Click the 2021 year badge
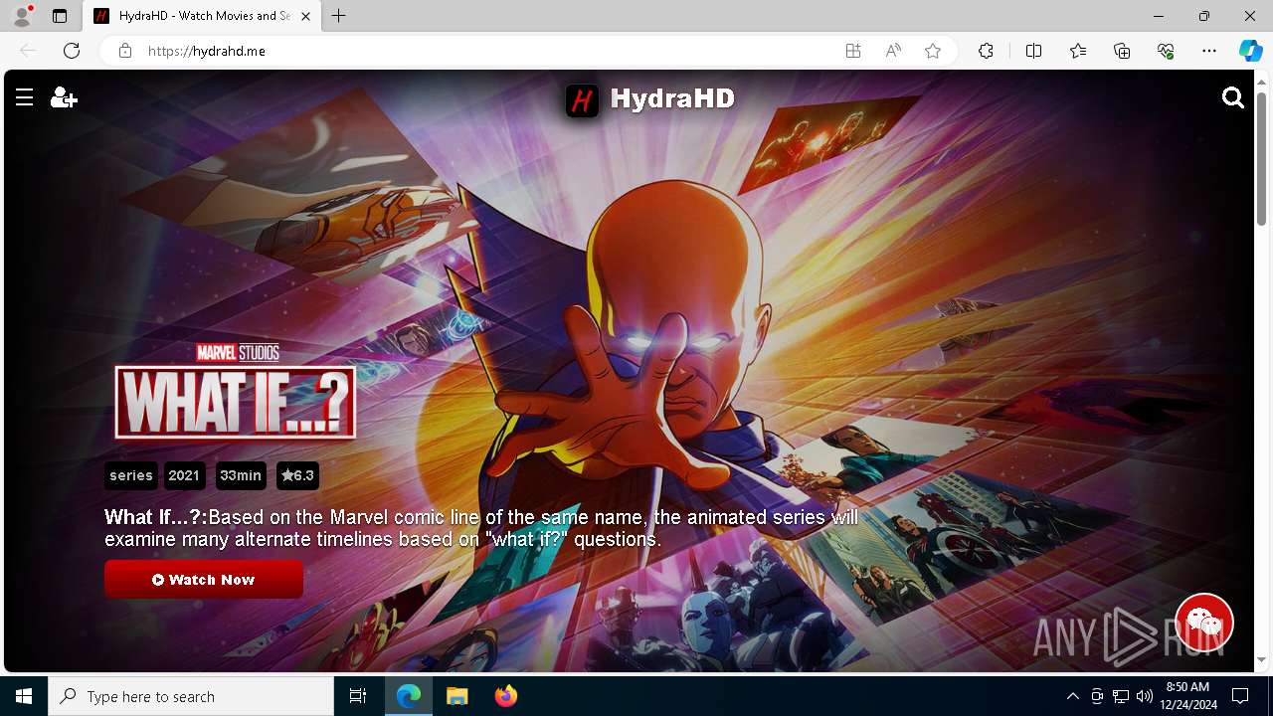Image resolution: width=1273 pixels, height=716 pixels. pos(184,475)
